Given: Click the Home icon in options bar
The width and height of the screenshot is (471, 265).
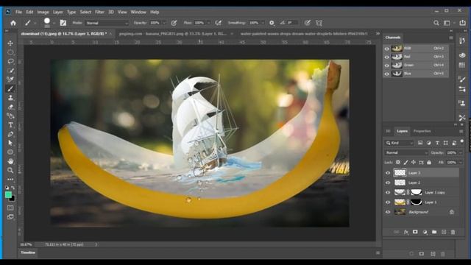Looking at the screenshot, I should [13, 23].
